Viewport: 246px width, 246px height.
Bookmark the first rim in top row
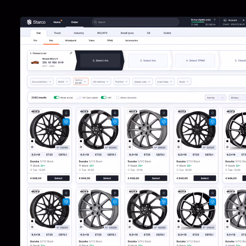66,113
